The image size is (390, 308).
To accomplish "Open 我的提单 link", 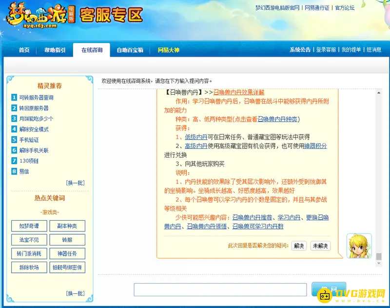I will pos(351,50).
